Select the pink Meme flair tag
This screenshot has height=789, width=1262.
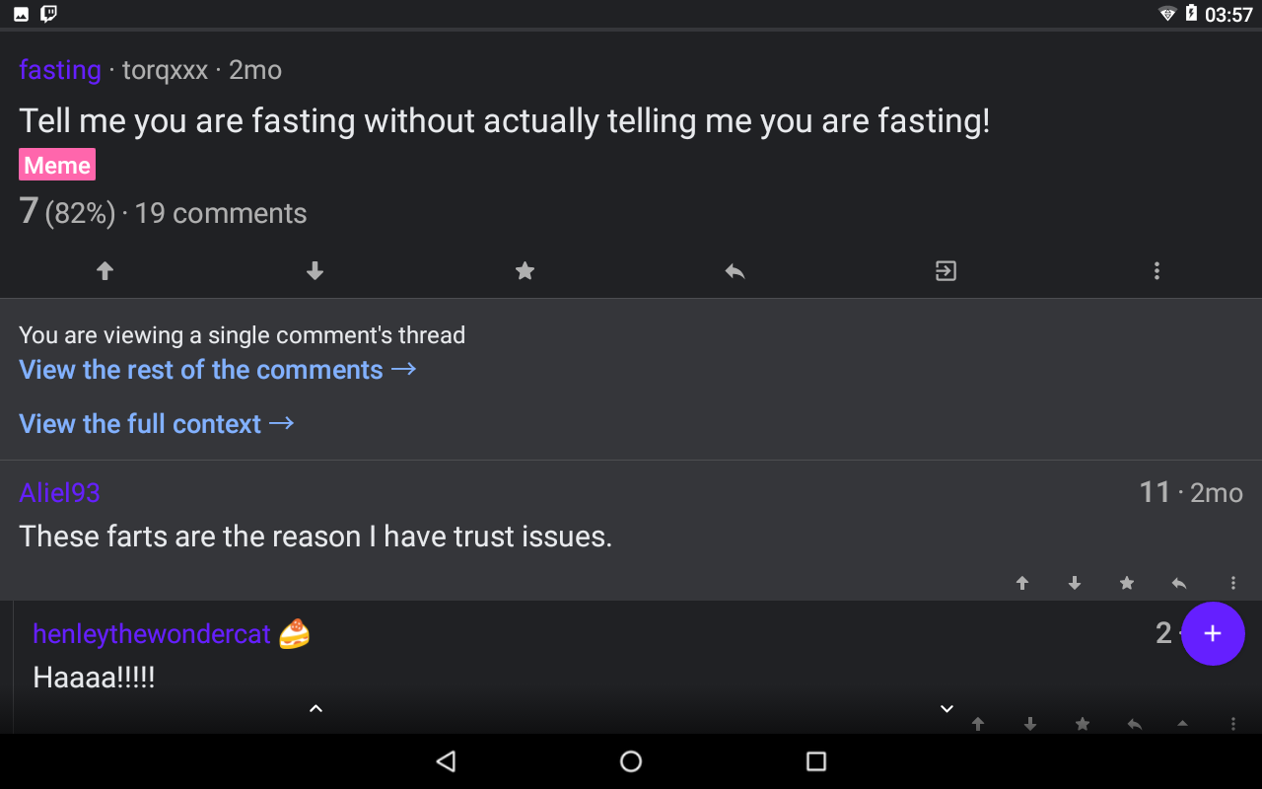(57, 165)
